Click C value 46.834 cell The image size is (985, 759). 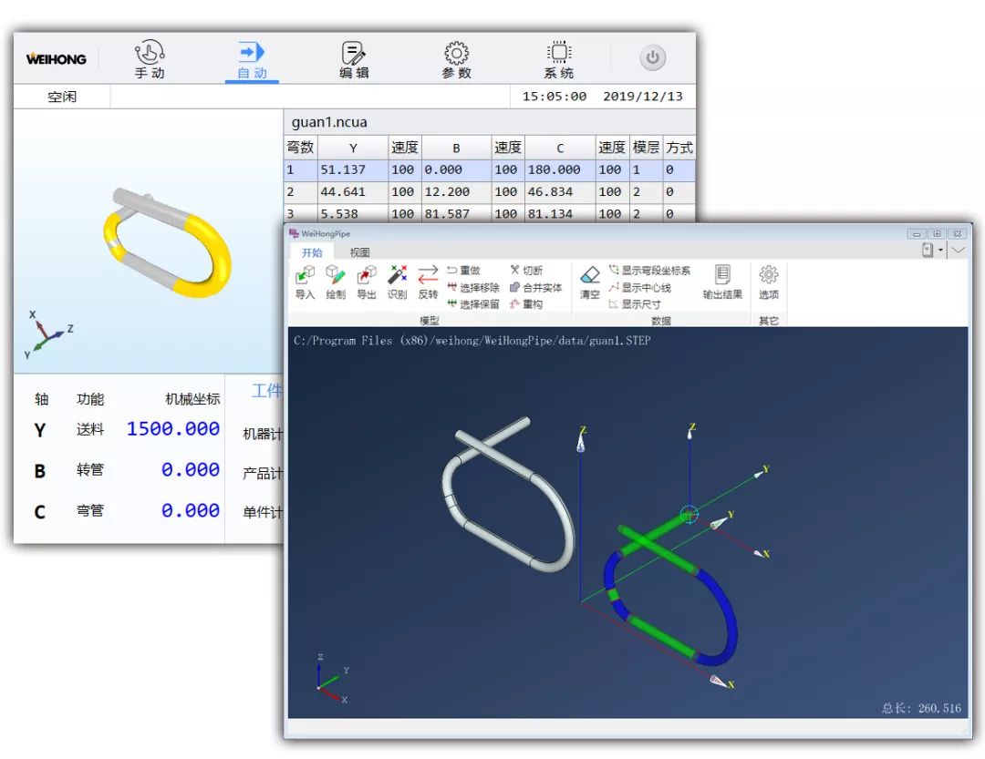[560, 191]
